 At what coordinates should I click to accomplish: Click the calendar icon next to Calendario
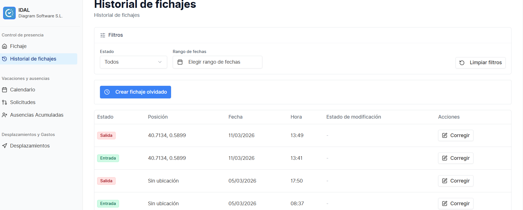[x=4, y=90]
